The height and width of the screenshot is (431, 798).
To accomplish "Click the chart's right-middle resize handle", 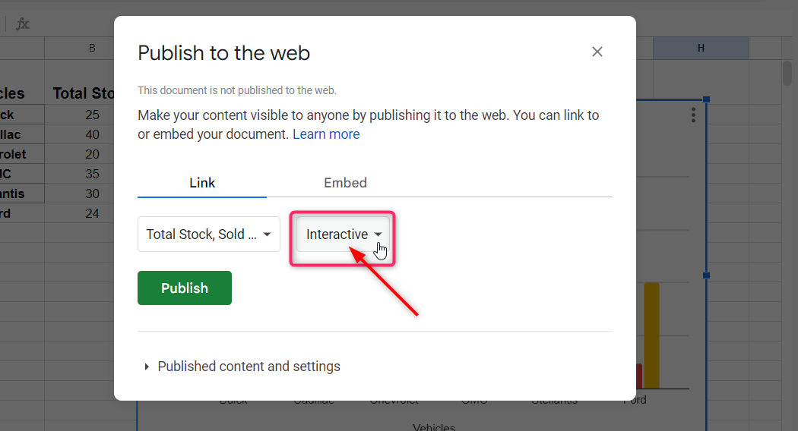I will point(706,275).
